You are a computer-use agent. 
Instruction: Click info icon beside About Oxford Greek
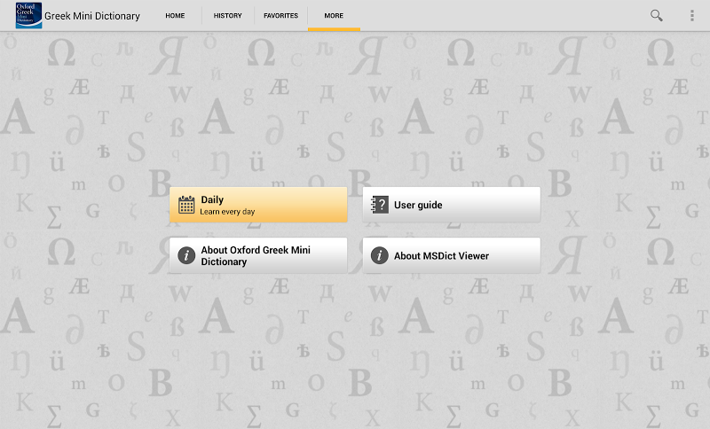186,255
